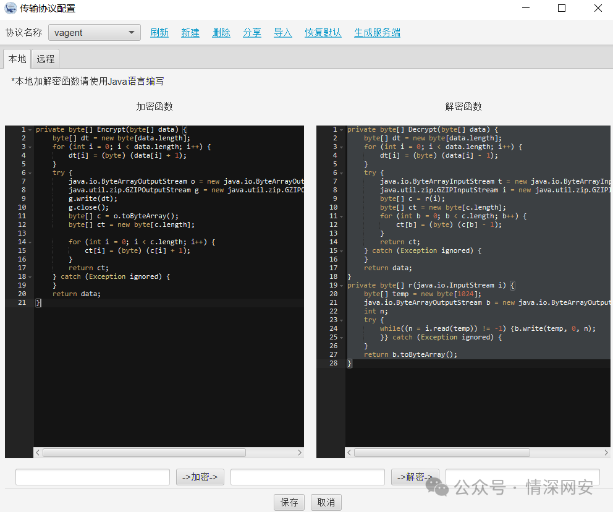Click 'return b.toByteArray();' on Decrypt line 27
Viewport: 613px width, 512px height.
point(410,355)
